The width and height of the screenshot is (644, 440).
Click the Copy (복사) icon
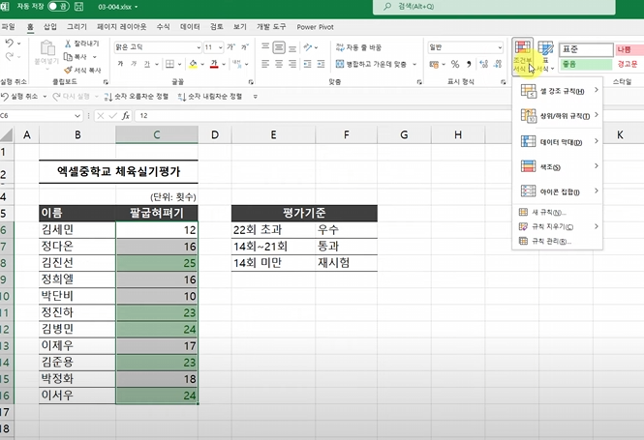click(68, 57)
